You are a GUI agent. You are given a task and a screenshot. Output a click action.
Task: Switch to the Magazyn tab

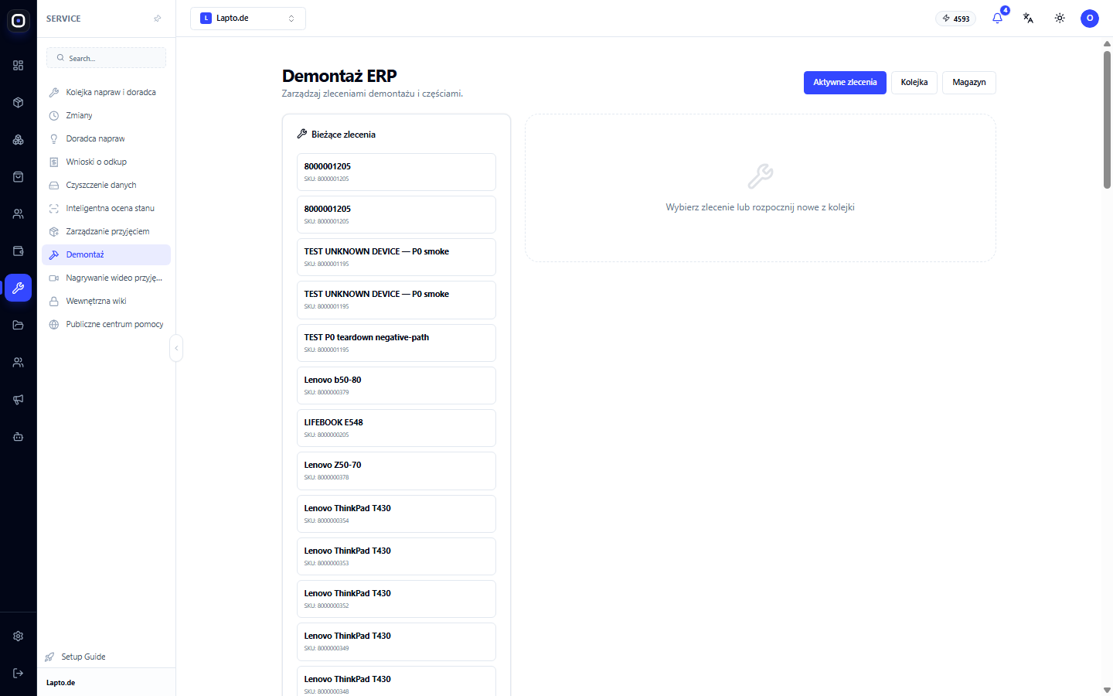click(x=969, y=83)
